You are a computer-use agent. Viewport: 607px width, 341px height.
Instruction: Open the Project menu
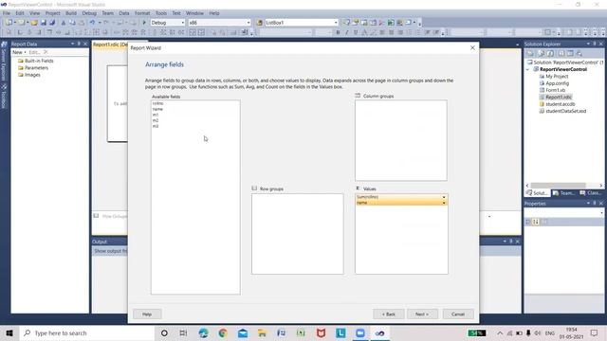pos(53,13)
